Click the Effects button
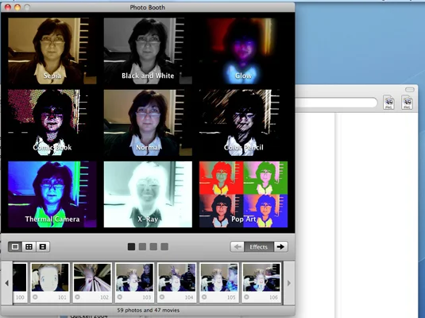 click(259, 246)
